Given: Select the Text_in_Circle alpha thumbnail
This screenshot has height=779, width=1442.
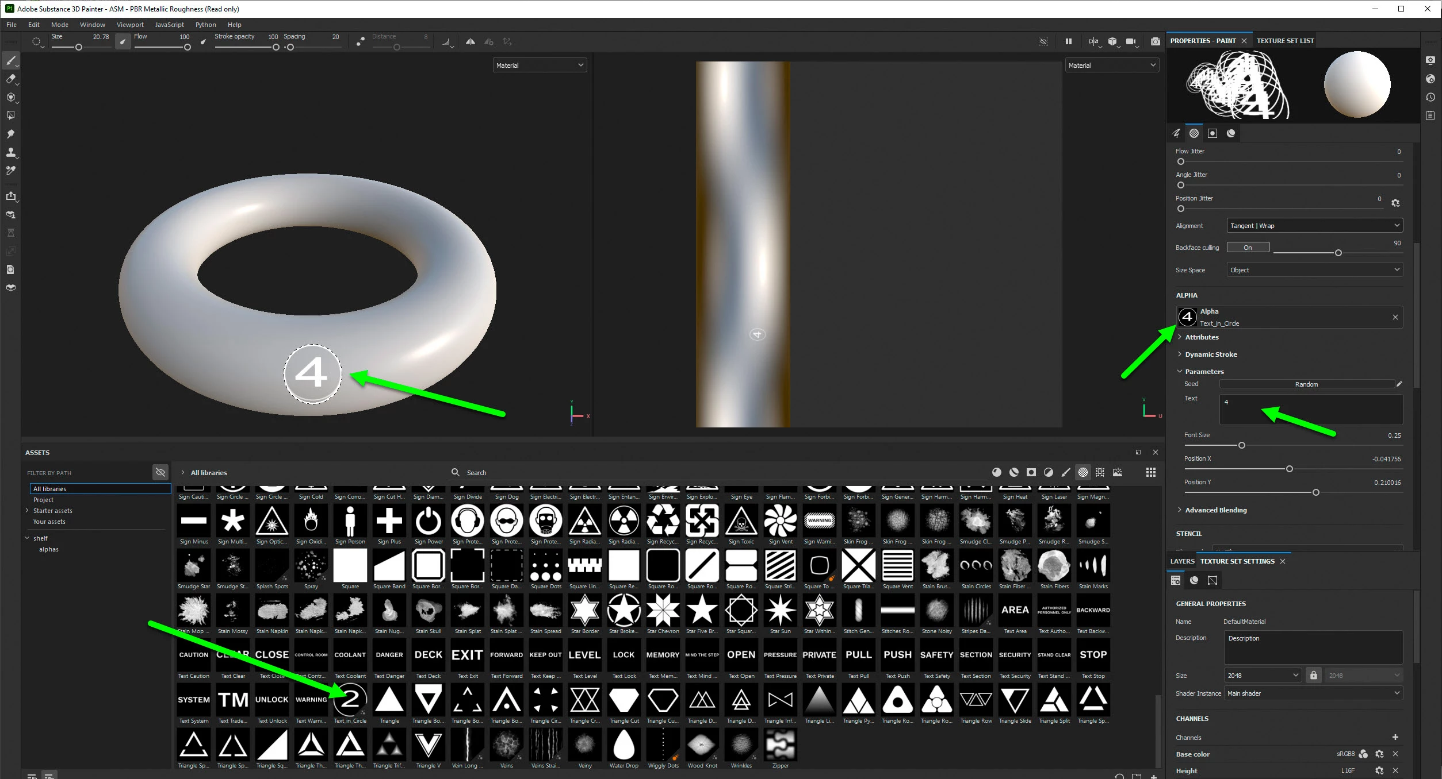Looking at the screenshot, I should pos(350,700).
